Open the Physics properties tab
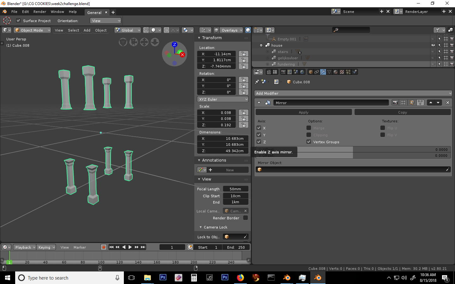Screen dimensions: 455x284 (x=355, y=72)
